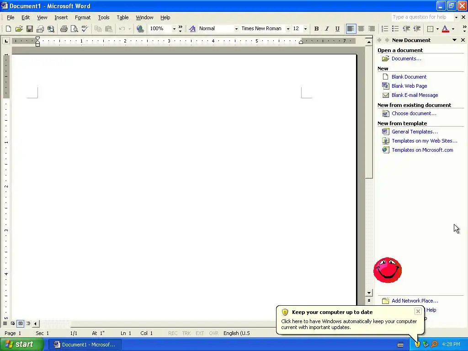Click the Blank E-mail Message link
This screenshot has width=468, height=351.
pos(415,95)
